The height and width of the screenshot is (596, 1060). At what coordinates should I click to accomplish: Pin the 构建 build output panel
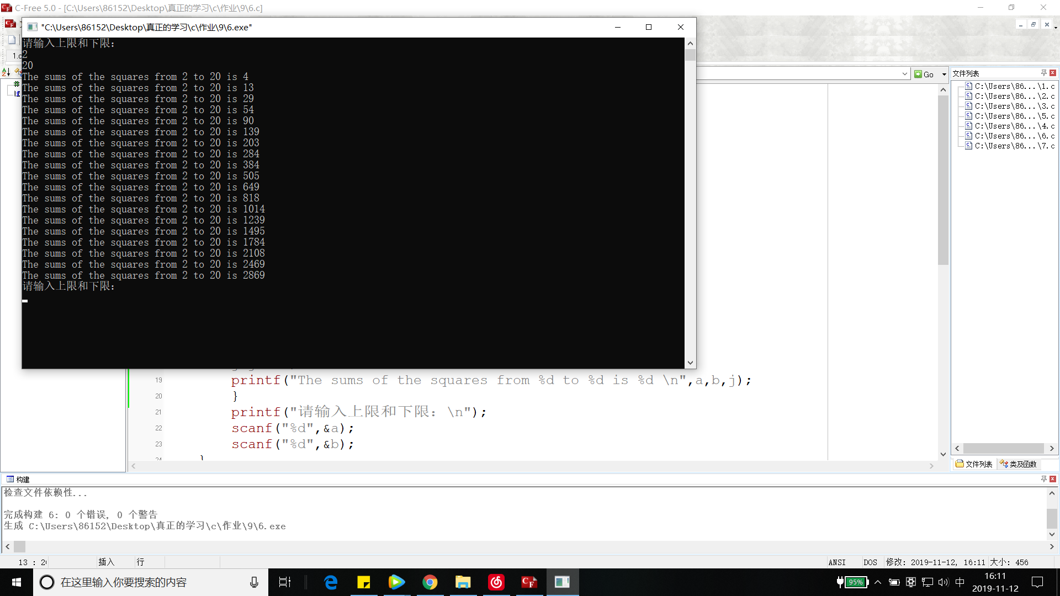pyautogui.click(x=1043, y=478)
